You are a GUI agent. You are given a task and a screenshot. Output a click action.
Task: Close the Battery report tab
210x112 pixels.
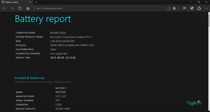tap(30, 2)
